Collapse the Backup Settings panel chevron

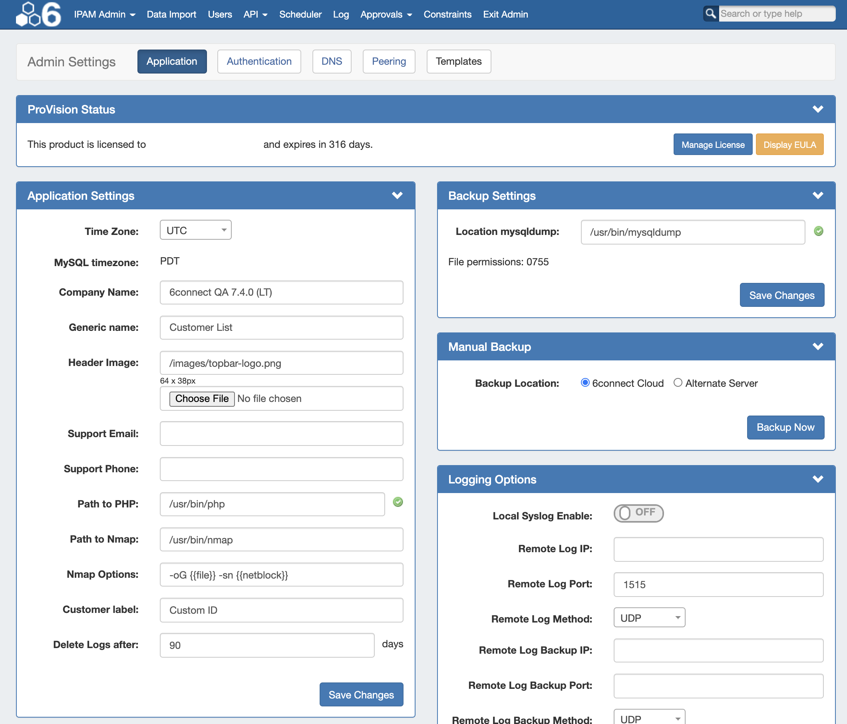click(817, 195)
